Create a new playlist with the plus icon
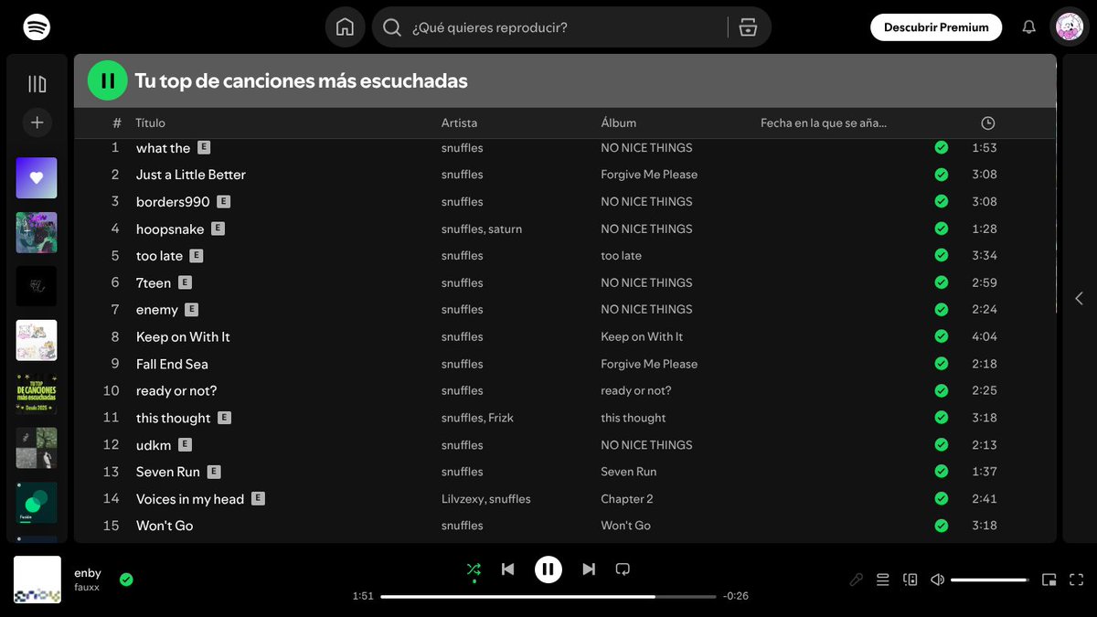Viewport: 1097px width, 617px height. coord(37,122)
